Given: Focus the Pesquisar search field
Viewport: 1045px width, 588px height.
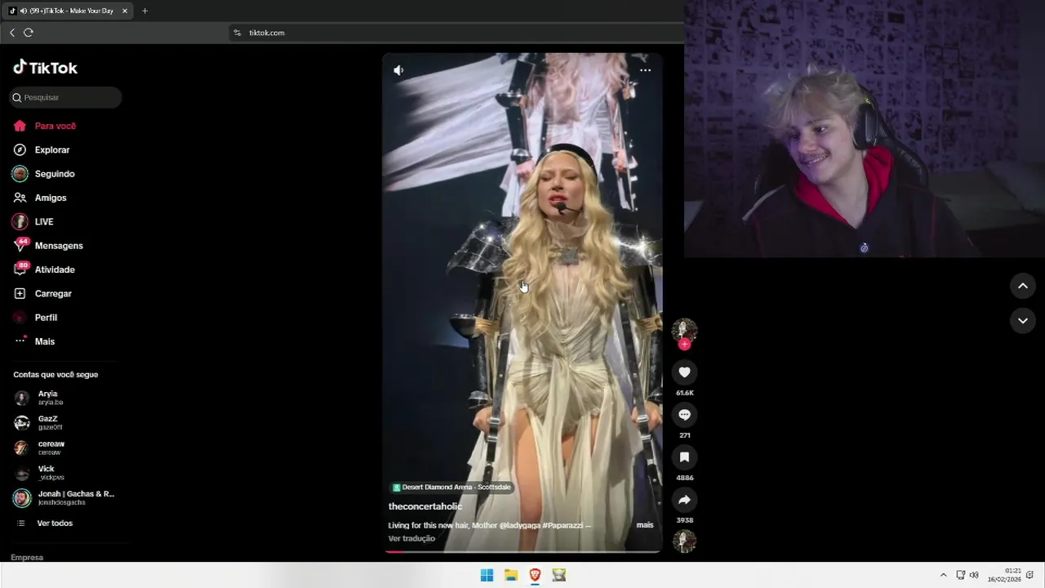Looking at the screenshot, I should 65,97.
